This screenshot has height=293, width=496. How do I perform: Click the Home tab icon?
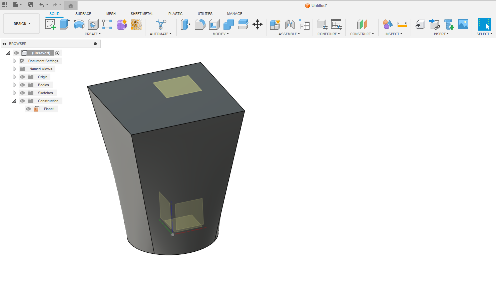(x=70, y=6)
